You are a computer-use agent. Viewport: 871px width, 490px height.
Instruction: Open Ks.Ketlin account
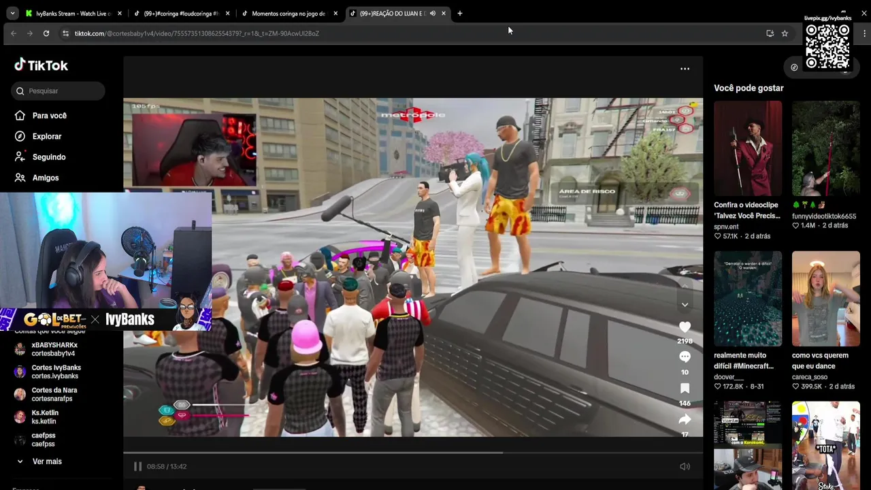tap(45, 416)
